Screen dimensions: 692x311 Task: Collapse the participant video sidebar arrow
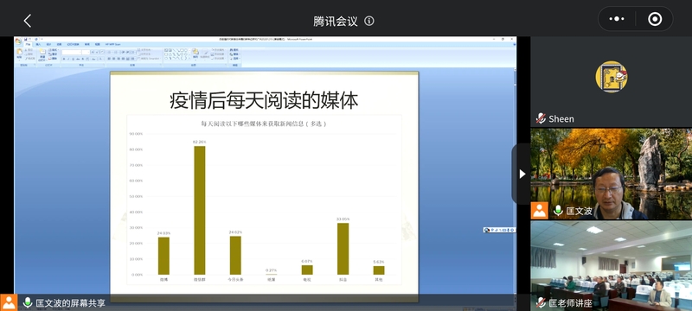522,174
